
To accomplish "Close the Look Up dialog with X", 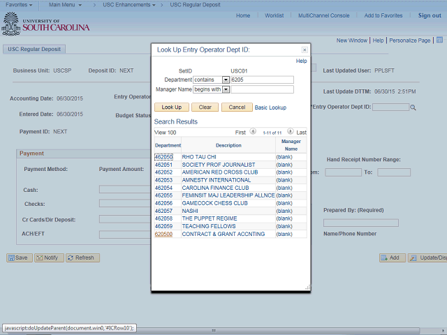I will click(304, 50).
